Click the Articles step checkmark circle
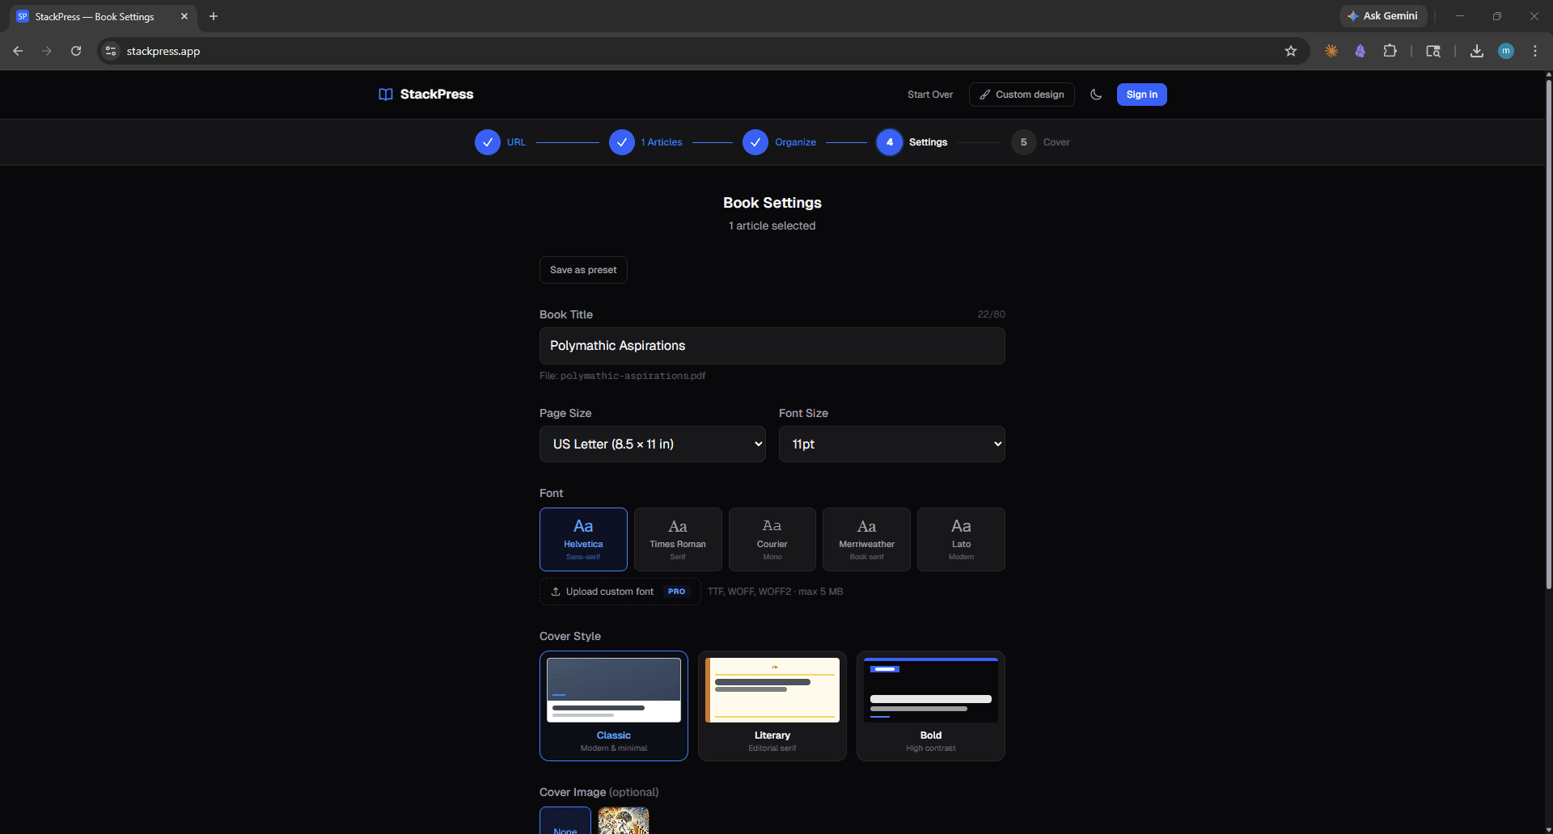The height and width of the screenshot is (834, 1553). pos(621,142)
